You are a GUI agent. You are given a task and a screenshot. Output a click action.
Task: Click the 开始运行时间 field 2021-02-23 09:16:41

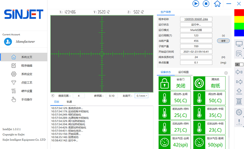196,52
